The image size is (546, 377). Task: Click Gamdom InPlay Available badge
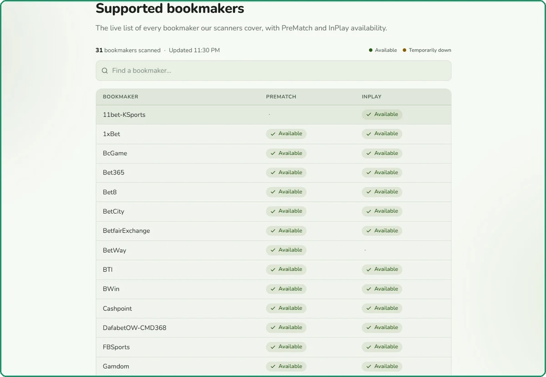(x=382, y=366)
